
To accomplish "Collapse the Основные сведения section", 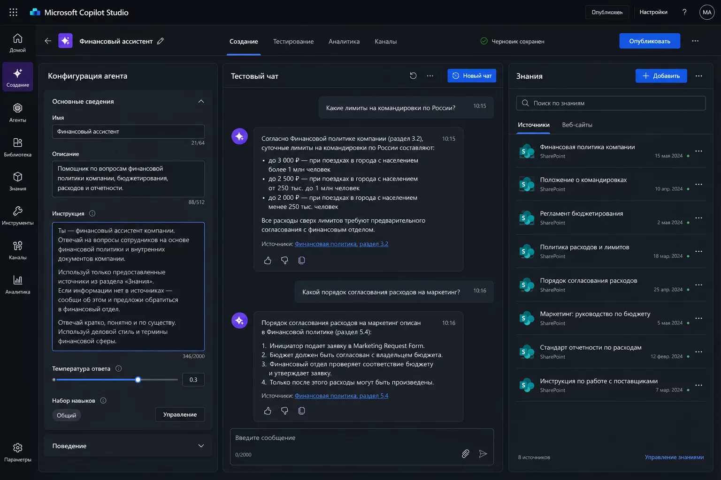I will (201, 101).
